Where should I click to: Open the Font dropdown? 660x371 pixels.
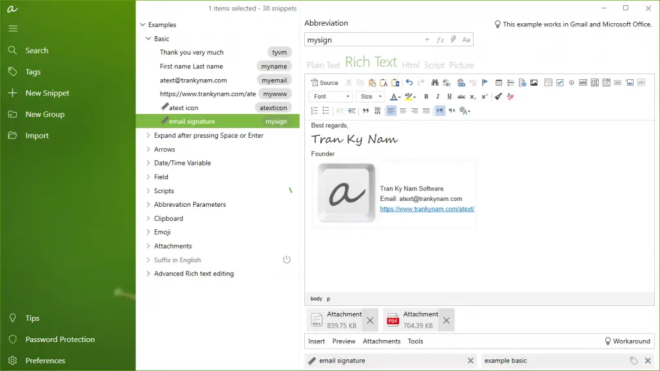(331, 97)
